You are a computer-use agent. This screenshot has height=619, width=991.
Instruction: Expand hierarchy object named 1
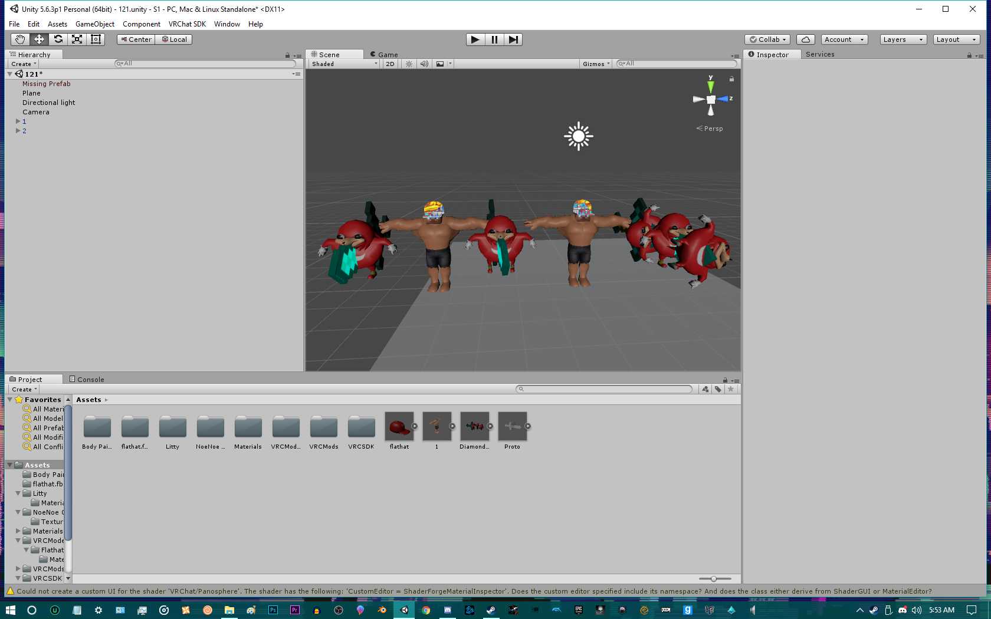click(18, 121)
